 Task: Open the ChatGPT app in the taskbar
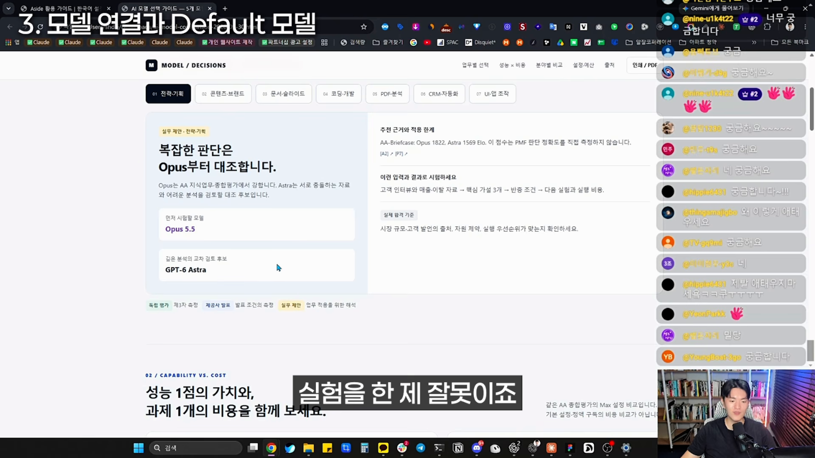click(x=514, y=448)
